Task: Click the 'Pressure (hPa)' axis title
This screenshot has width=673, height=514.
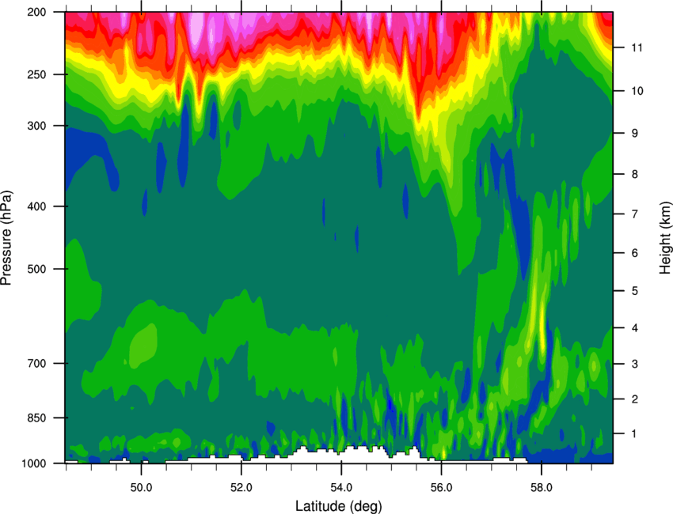Action: (6, 238)
